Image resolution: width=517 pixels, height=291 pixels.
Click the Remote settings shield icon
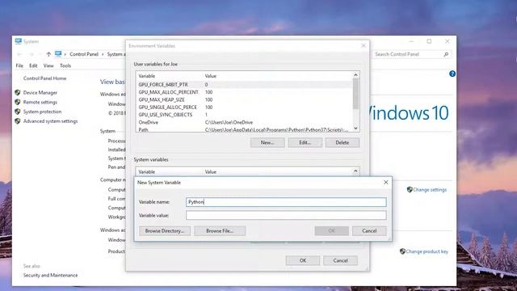point(18,103)
